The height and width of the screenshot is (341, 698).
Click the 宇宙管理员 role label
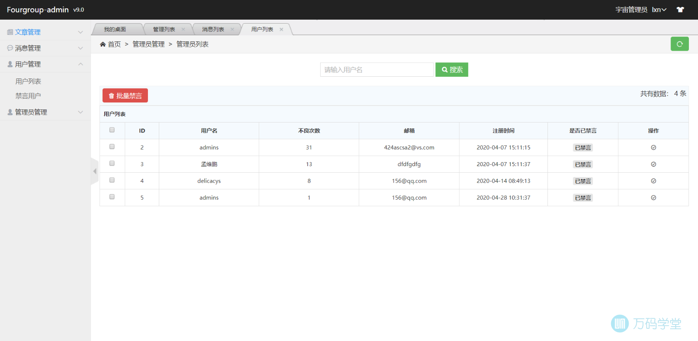tap(631, 10)
